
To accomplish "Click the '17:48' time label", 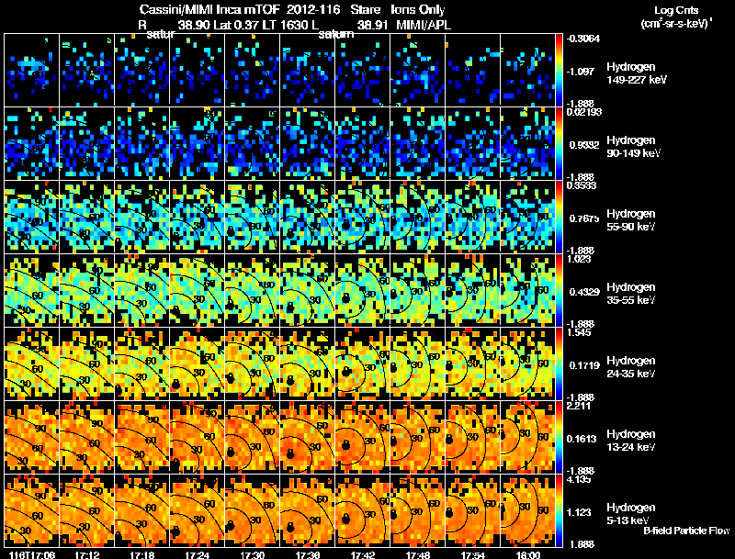I will [418, 554].
